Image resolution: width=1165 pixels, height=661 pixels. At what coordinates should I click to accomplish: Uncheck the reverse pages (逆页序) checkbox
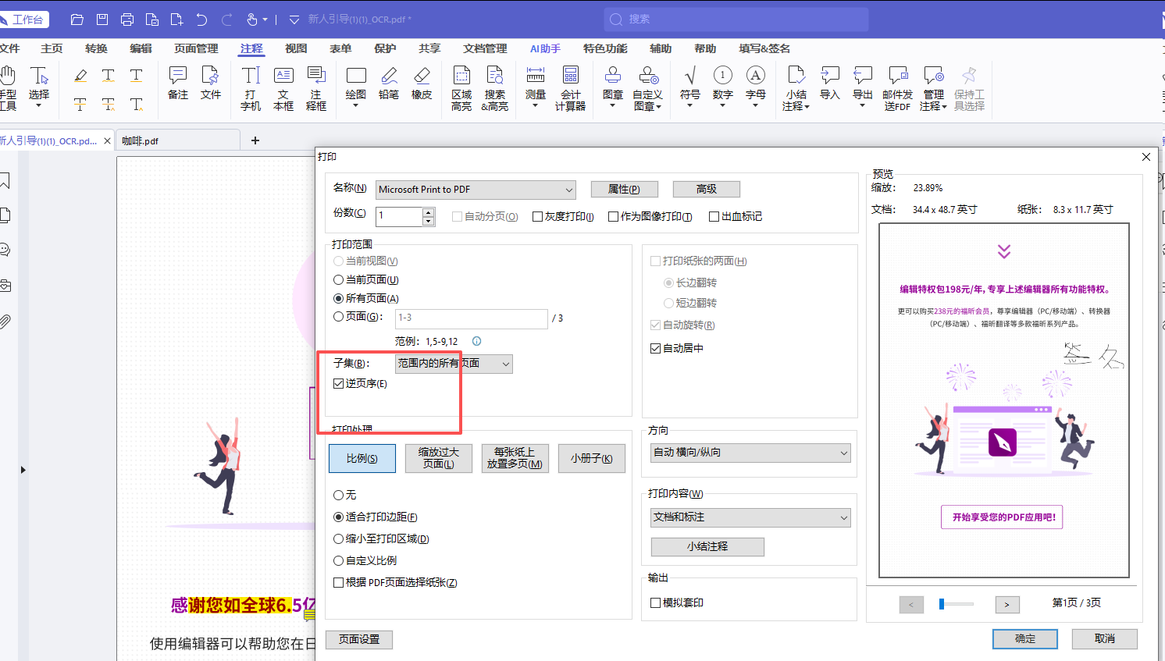click(x=338, y=383)
